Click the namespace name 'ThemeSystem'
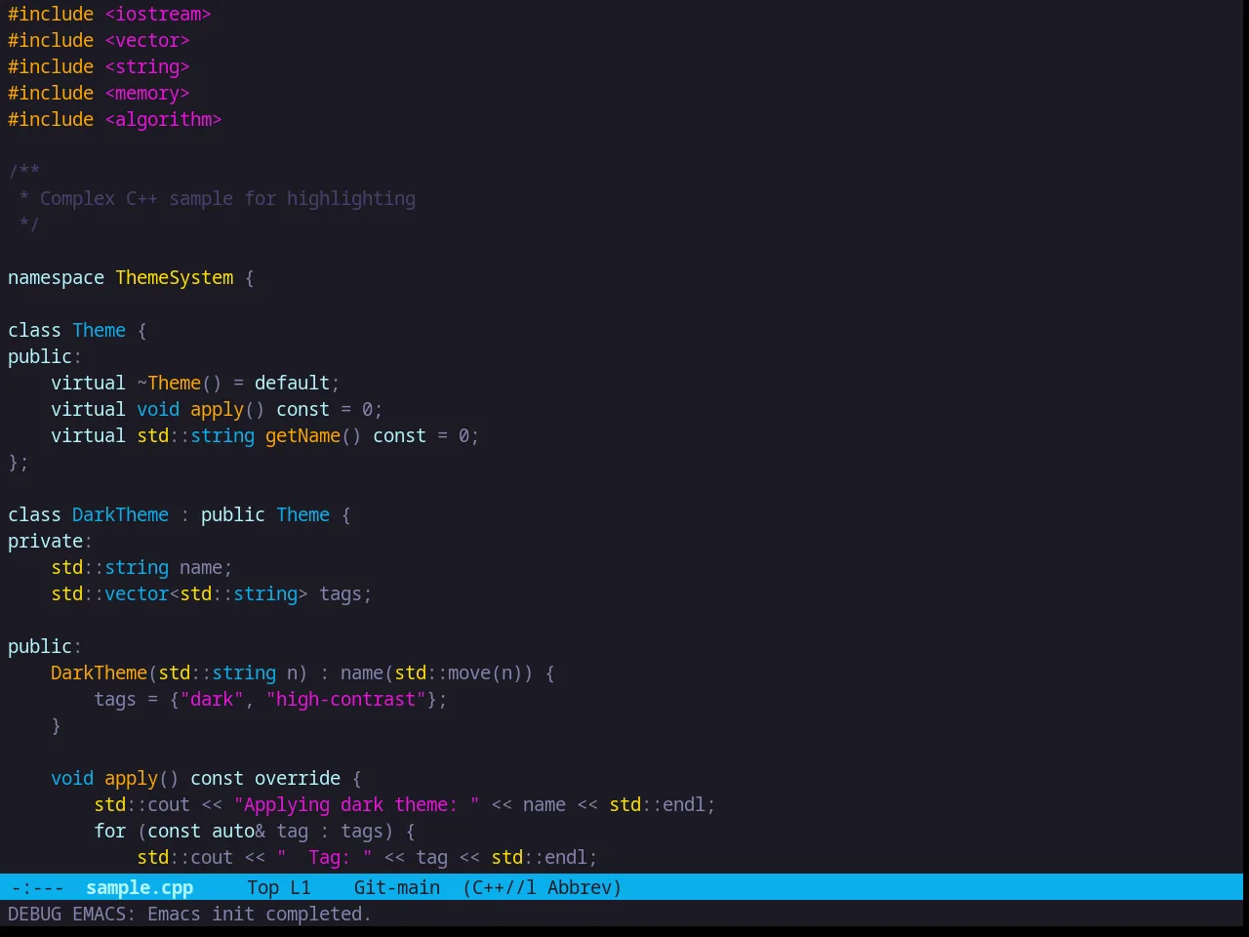Image resolution: width=1249 pixels, height=937 pixels. (175, 277)
